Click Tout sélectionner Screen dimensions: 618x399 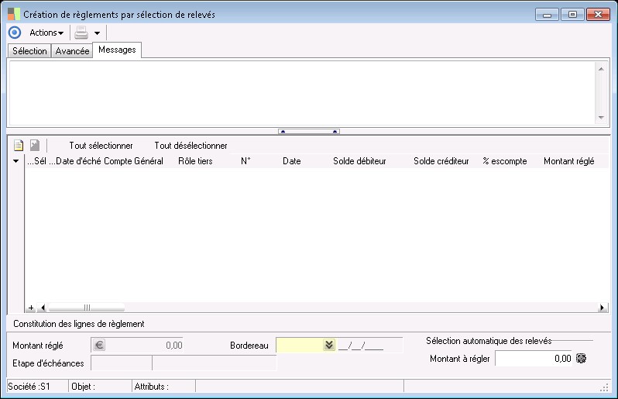coord(101,146)
